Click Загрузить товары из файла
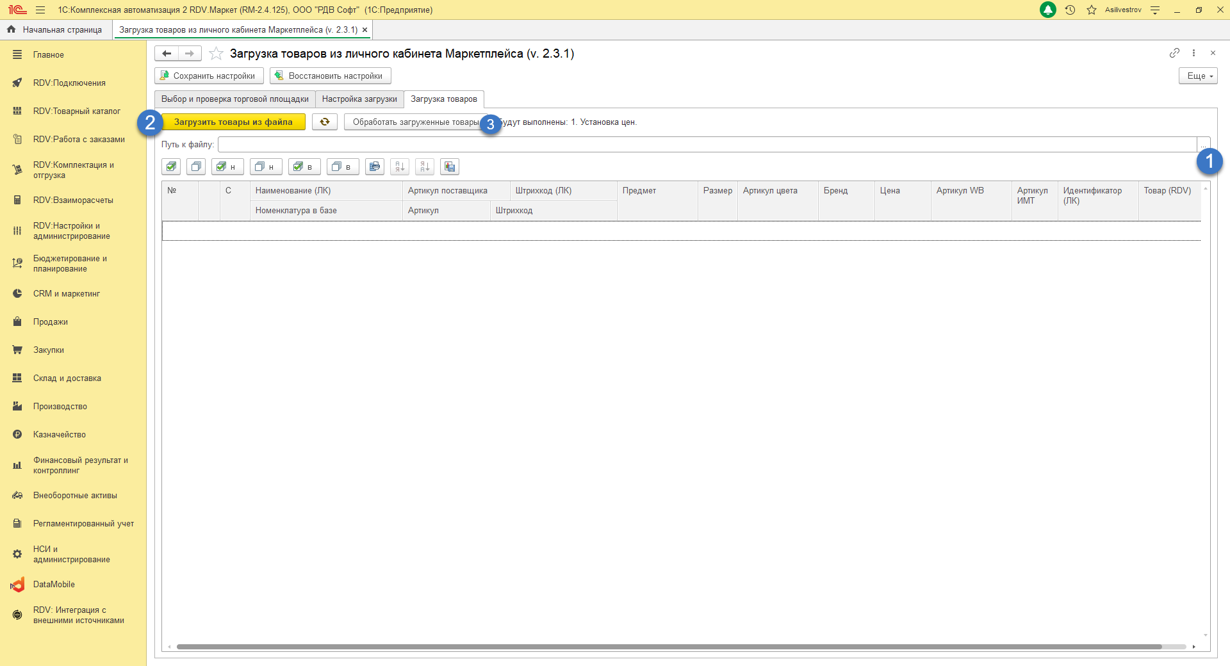Image resolution: width=1230 pixels, height=666 pixels. (233, 122)
